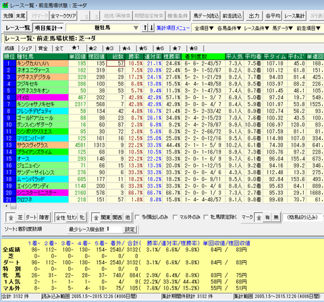Sort by 平人気 column header
The width and height of the screenshot is (324, 302).
[234, 57]
